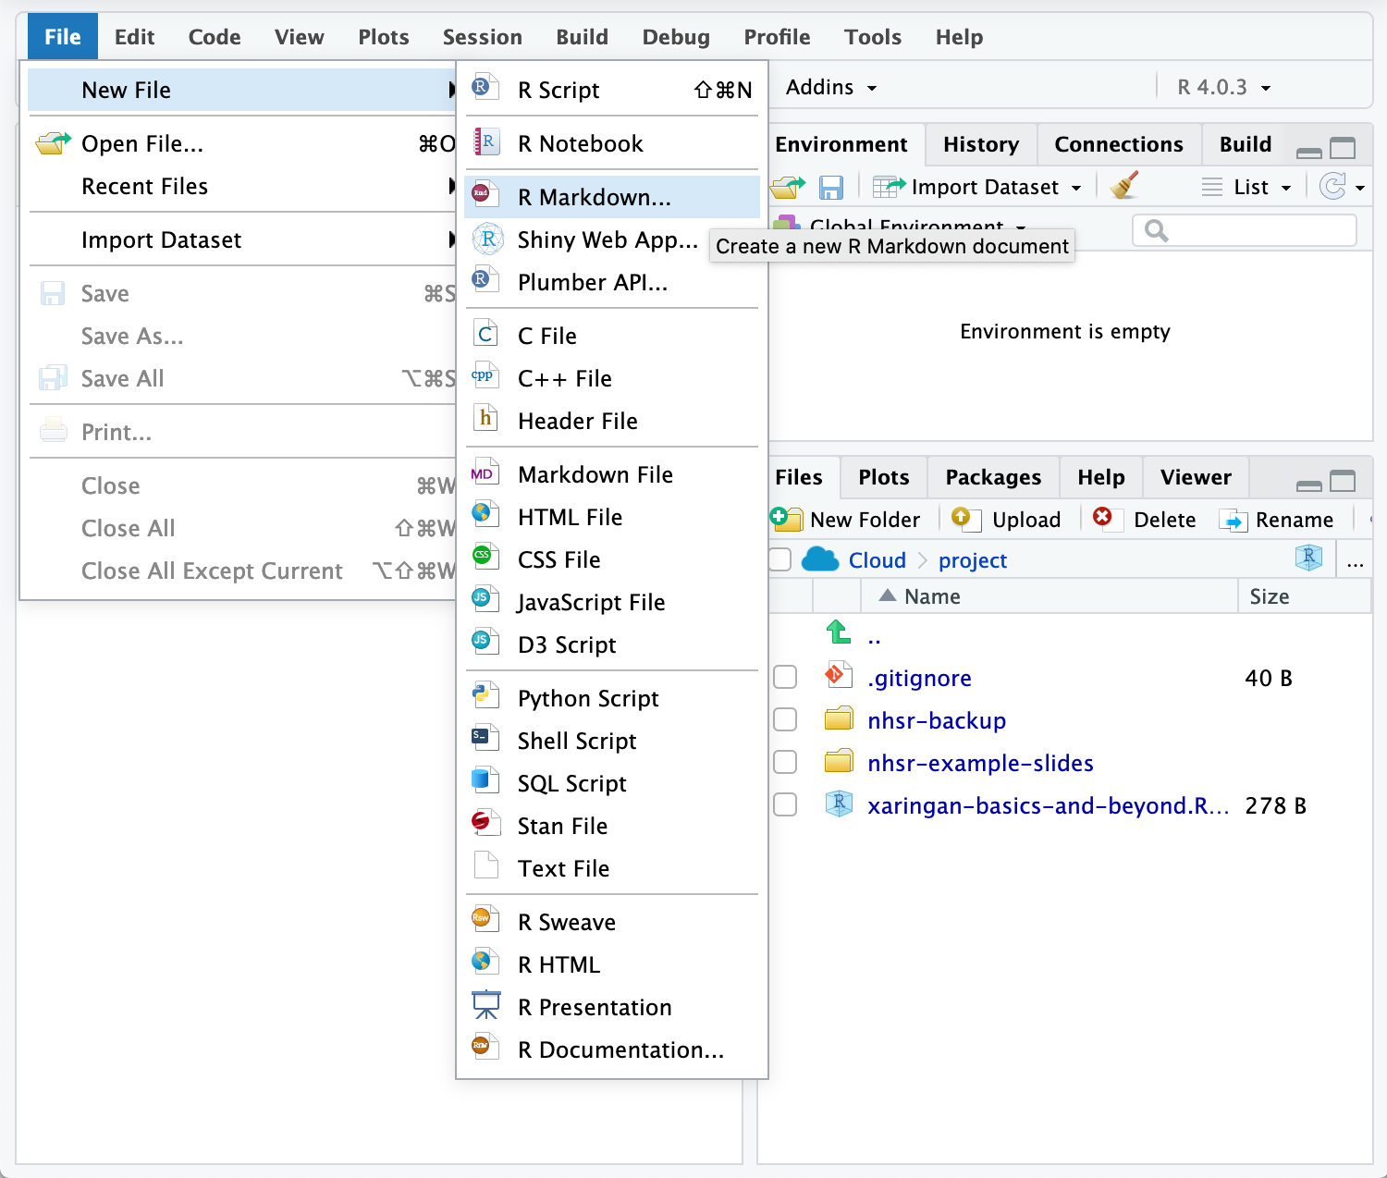Click the R Notebook icon
The width and height of the screenshot is (1387, 1178).
tap(486, 142)
